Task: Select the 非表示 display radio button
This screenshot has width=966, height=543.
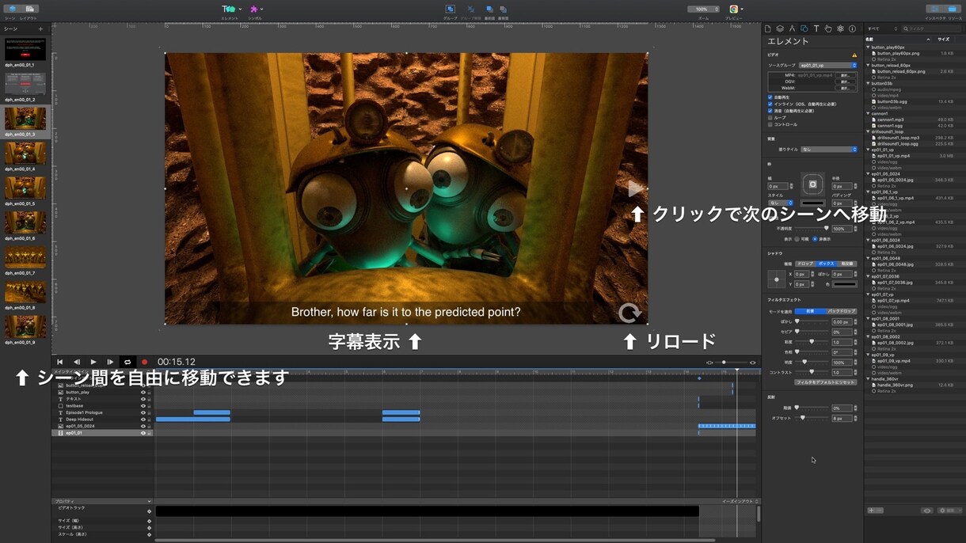Action: pos(815,238)
